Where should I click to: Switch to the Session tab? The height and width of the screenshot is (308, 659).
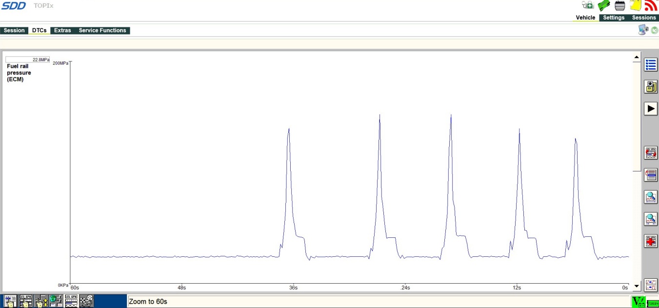[14, 30]
